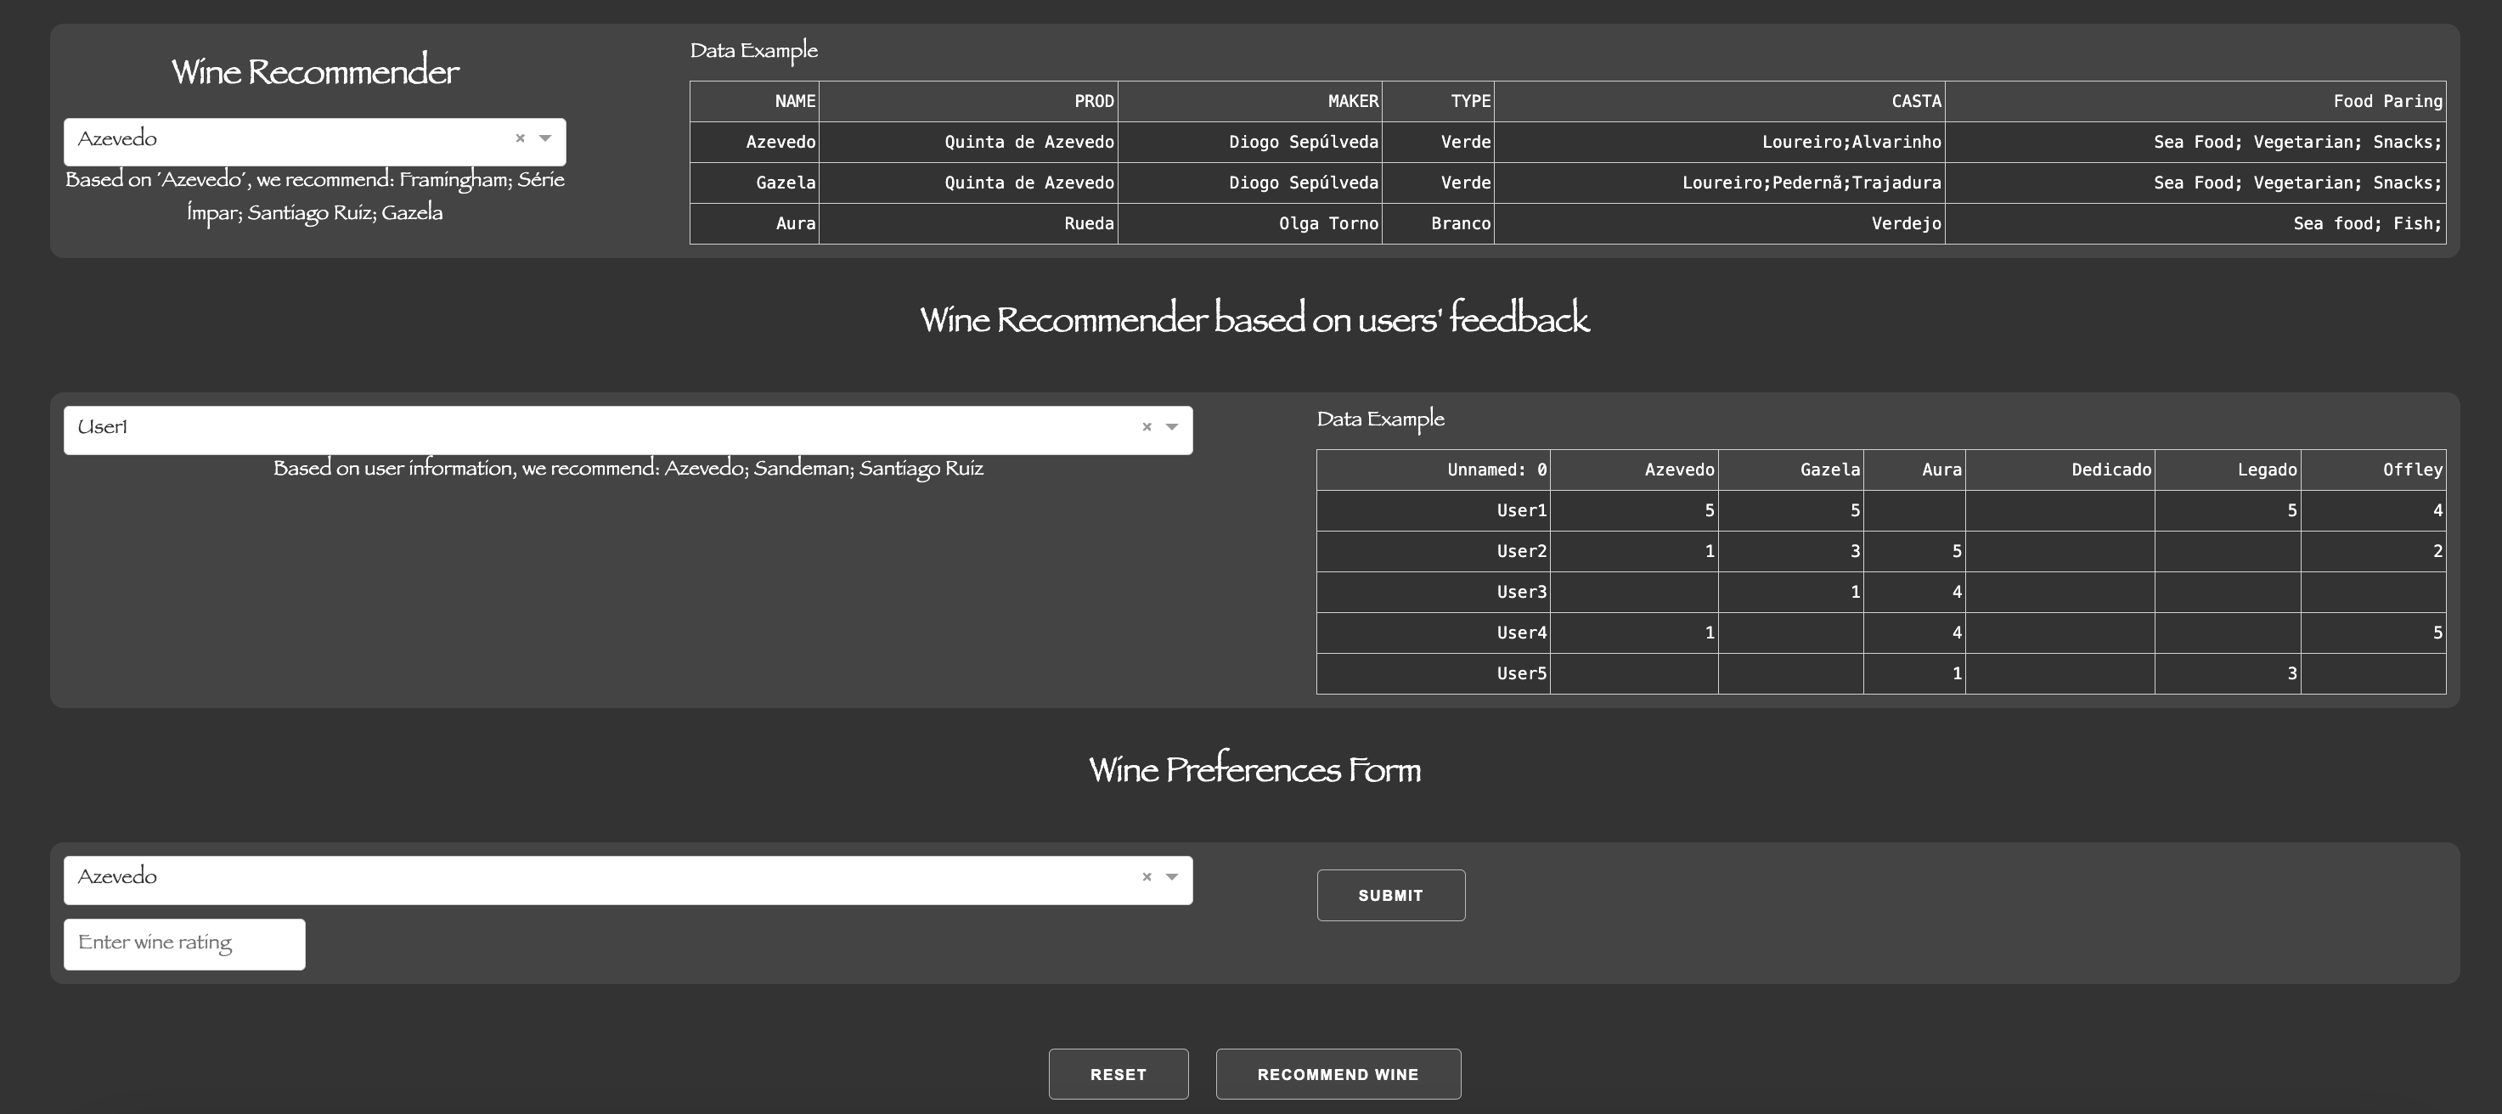Screen dimensions: 2502x1114
Task: Select the NAME column header
Action: pyautogui.click(x=755, y=101)
